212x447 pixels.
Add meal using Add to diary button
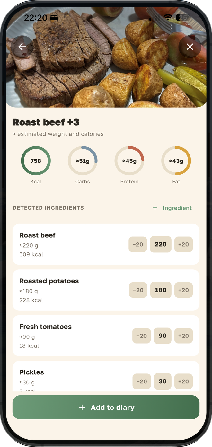point(106,407)
